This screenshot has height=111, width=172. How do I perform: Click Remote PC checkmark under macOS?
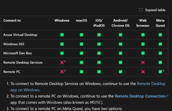tap(81, 72)
